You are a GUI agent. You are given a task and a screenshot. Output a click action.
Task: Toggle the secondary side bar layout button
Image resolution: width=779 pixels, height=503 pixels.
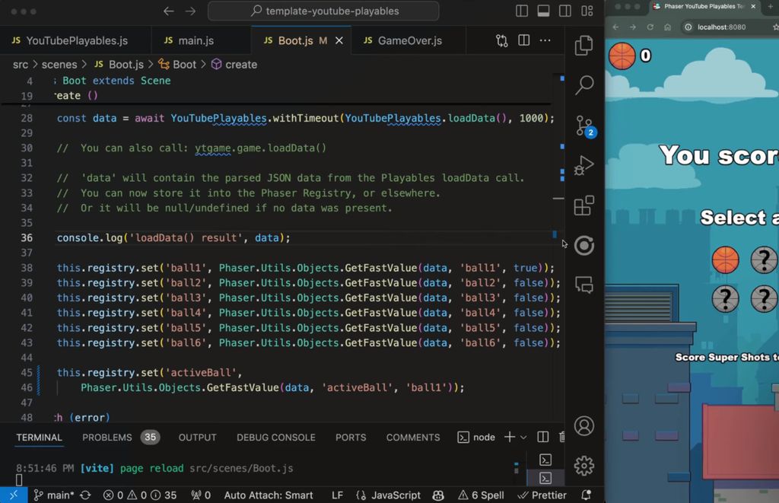point(565,11)
